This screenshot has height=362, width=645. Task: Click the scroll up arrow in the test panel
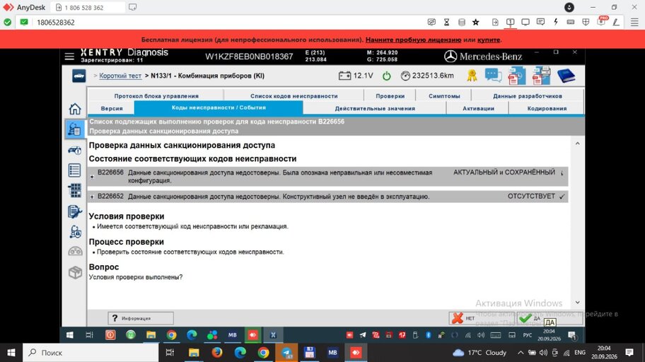click(578, 144)
